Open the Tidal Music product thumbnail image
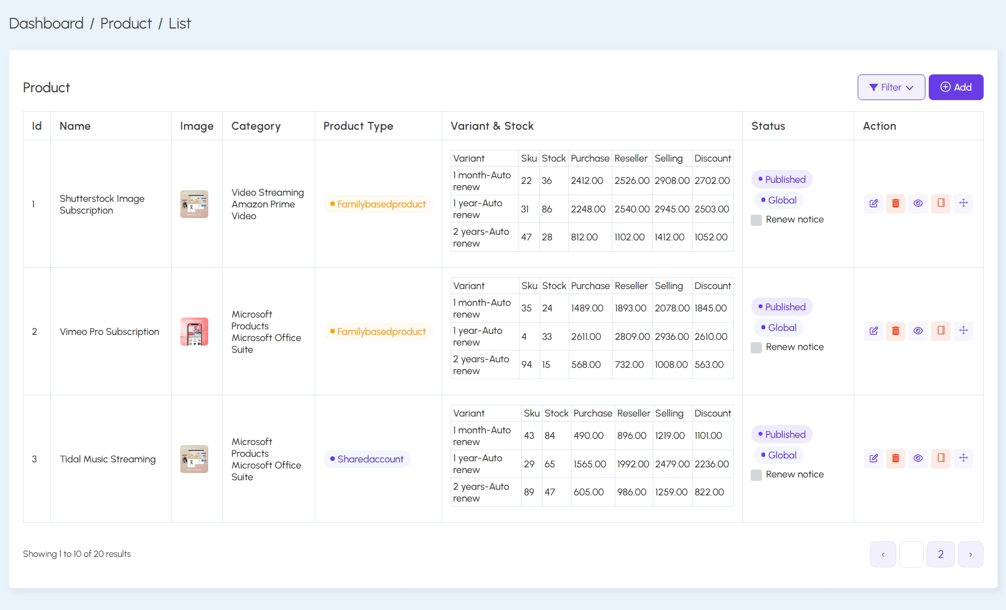 (x=194, y=459)
